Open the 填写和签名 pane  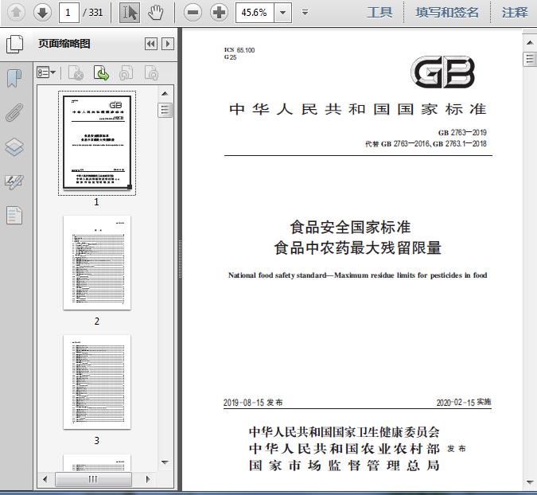(x=447, y=13)
